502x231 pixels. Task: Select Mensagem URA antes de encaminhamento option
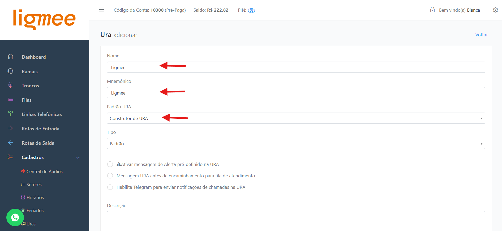tap(110, 176)
